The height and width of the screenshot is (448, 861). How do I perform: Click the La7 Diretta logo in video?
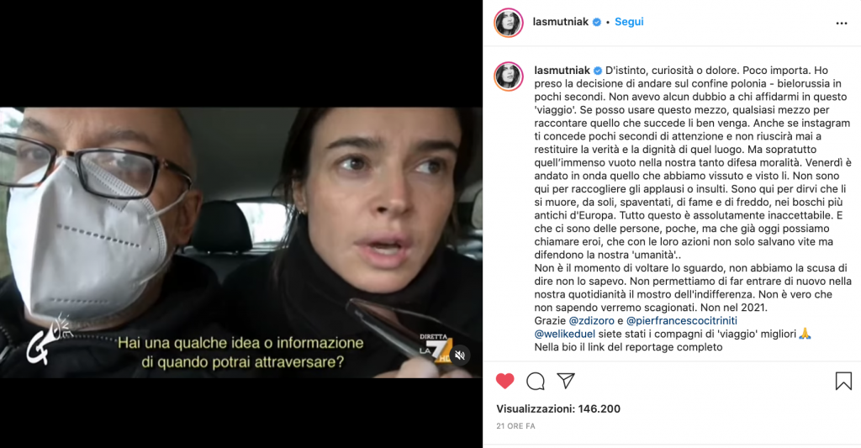[436, 348]
